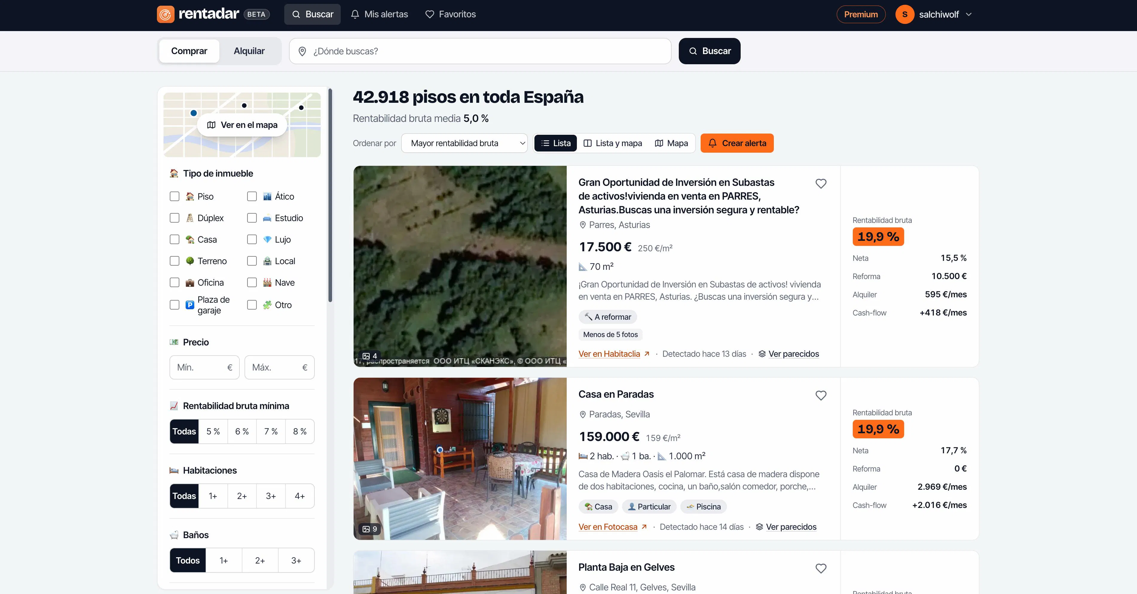Click the dark Buscar search button
The height and width of the screenshot is (594, 1137).
point(709,51)
